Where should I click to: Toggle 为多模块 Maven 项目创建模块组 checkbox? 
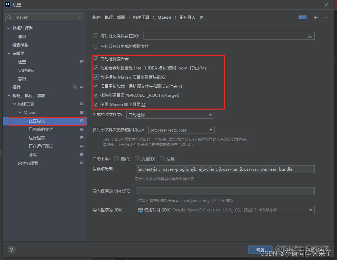point(96,77)
